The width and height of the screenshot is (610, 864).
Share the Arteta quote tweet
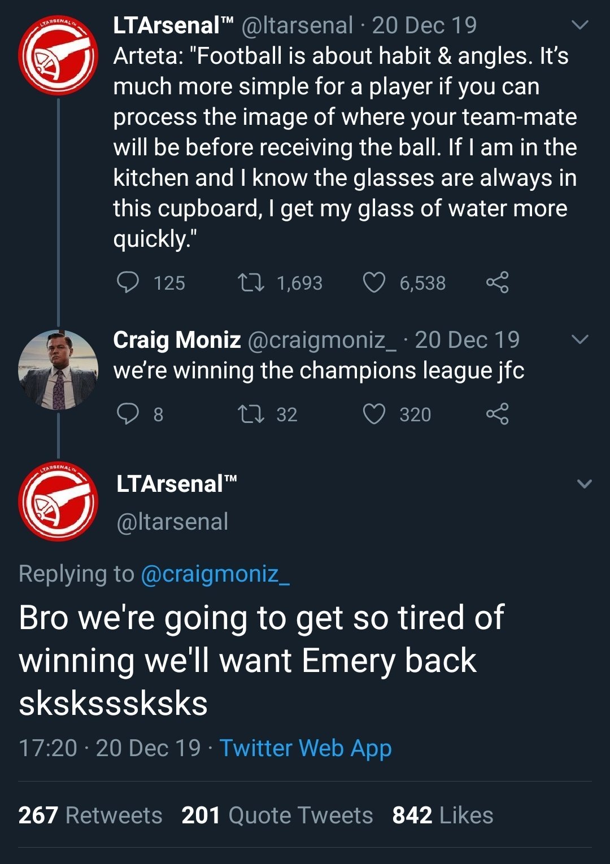[497, 282]
